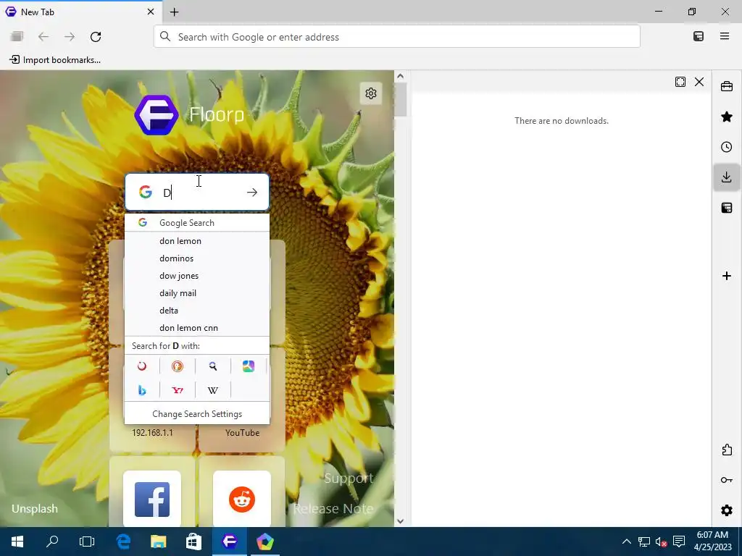Open a new tab with plus button

tap(174, 12)
